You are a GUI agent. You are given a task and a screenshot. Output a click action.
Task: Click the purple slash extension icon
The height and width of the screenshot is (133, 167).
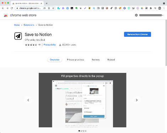coord(85,8)
